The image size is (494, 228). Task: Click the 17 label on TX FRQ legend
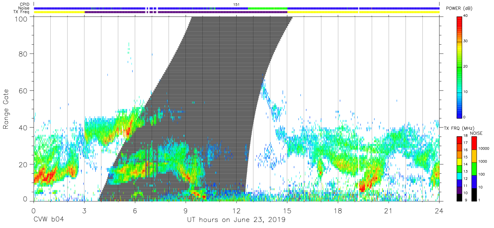[466, 143]
